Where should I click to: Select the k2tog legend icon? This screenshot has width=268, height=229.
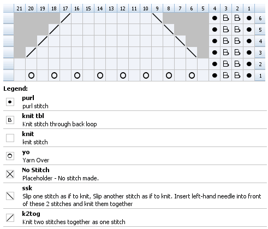pyautogui.click(x=10, y=218)
